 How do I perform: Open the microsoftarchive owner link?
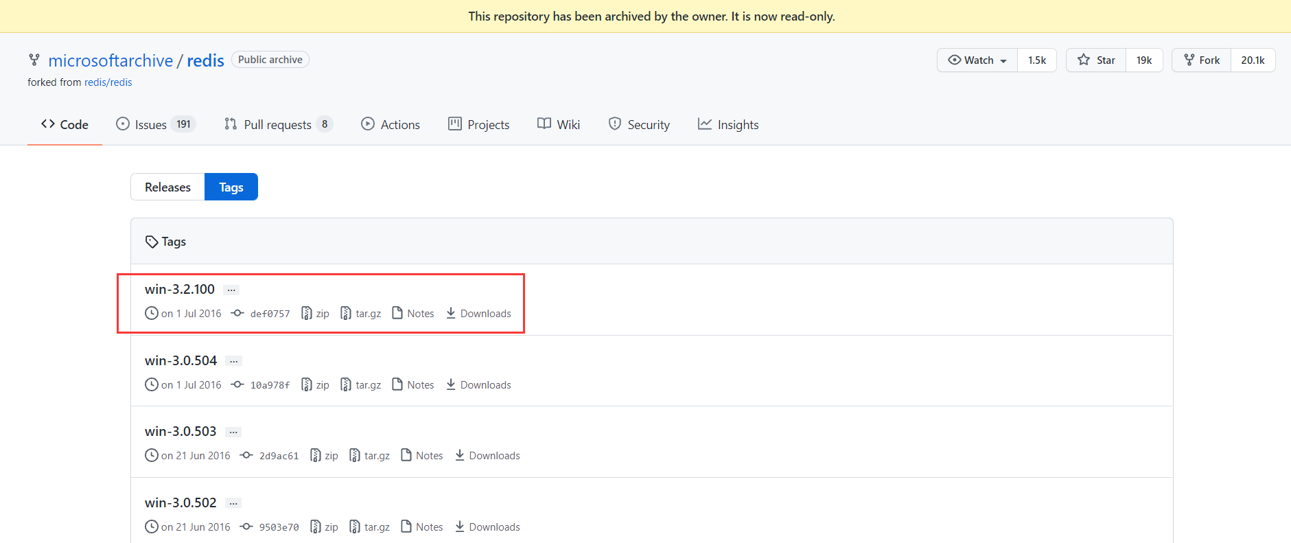[111, 60]
